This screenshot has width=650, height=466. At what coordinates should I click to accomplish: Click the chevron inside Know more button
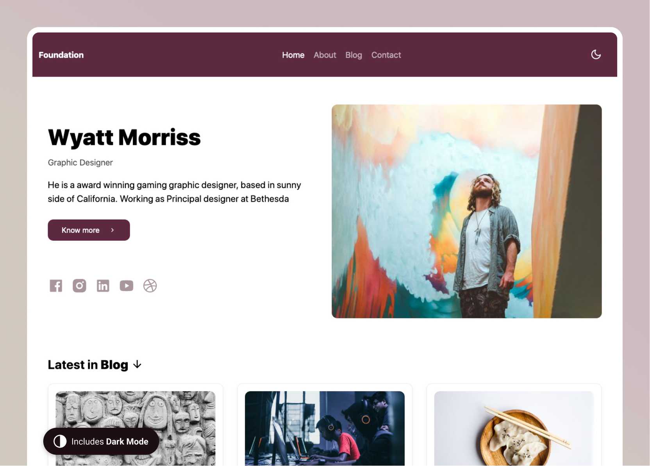pos(112,230)
